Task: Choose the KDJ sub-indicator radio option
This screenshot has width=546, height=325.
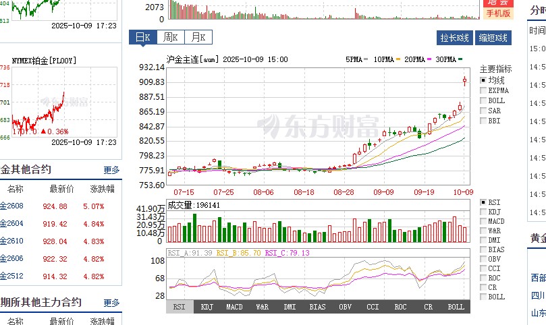Action: pyautogui.click(x=483, y=212)
